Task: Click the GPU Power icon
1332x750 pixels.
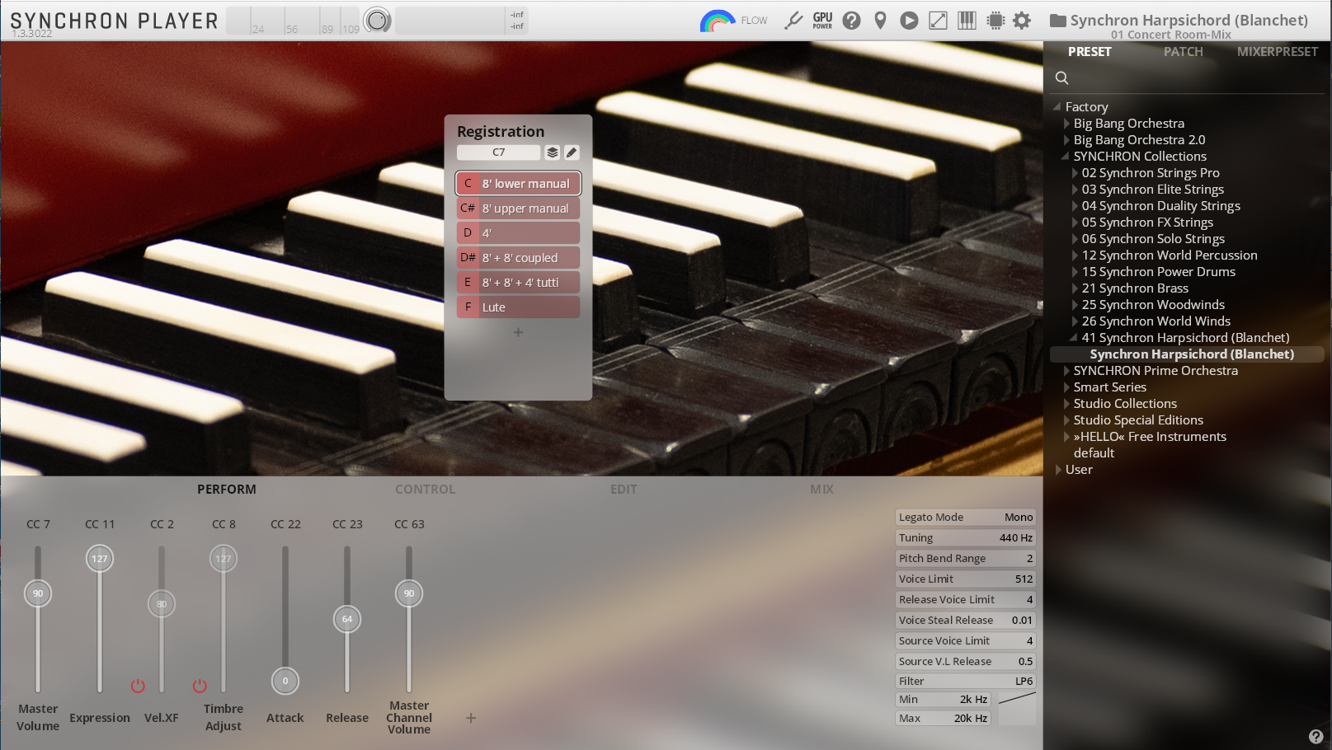Action: pos(822,21)
